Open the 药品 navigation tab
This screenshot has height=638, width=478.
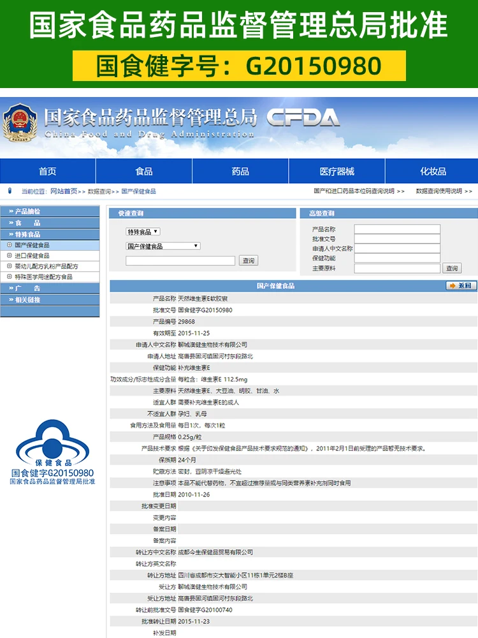tap(240, 171)
